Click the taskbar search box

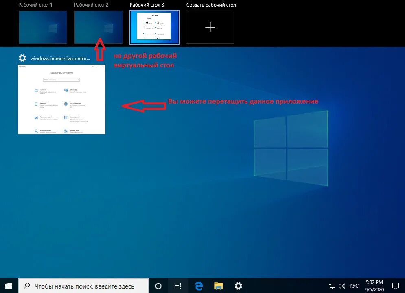coord(83,286)
